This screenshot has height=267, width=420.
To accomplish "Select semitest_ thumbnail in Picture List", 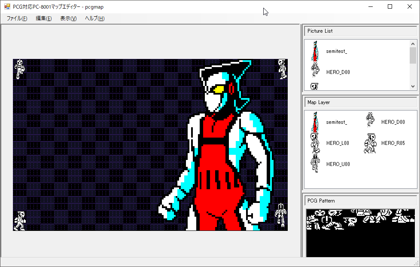I will 315,51.
